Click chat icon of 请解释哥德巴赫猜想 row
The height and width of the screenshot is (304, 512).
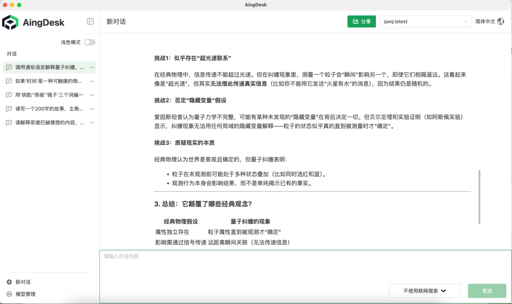click(x=9, y=123)
